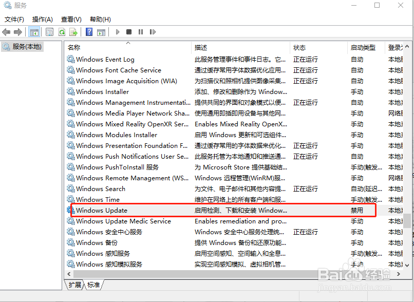The height and width of the screenshot is (302, 414).
Task: Click gear icon of Windows Time
Action: pyautogui.click(x=70, y=199)
